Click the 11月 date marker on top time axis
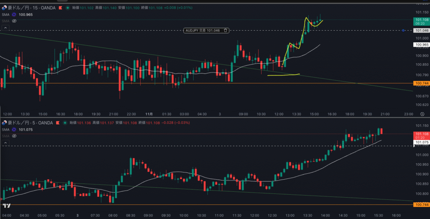 coord(149,113)
